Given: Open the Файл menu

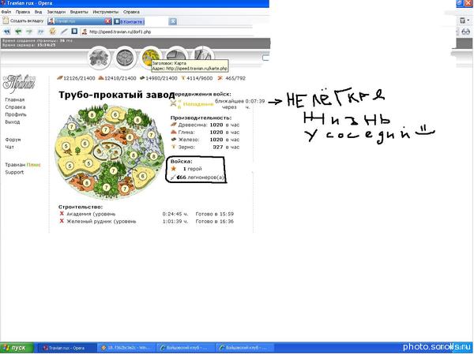Looking at the screenshot, I should (6, 12).
